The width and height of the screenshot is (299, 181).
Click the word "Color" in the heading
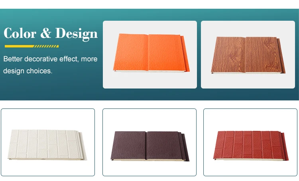[x=20, y=33]
